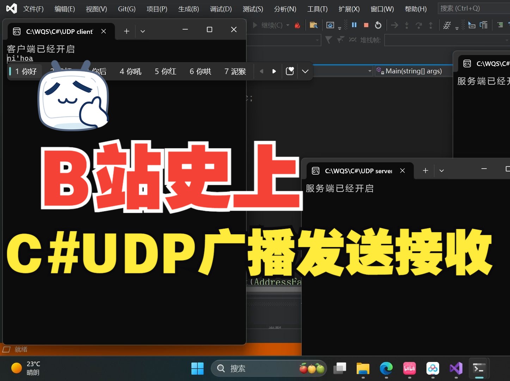Go to previous IME candidate page
The width and height of the screenshot is (510, 381).
(x=262, y=71)
